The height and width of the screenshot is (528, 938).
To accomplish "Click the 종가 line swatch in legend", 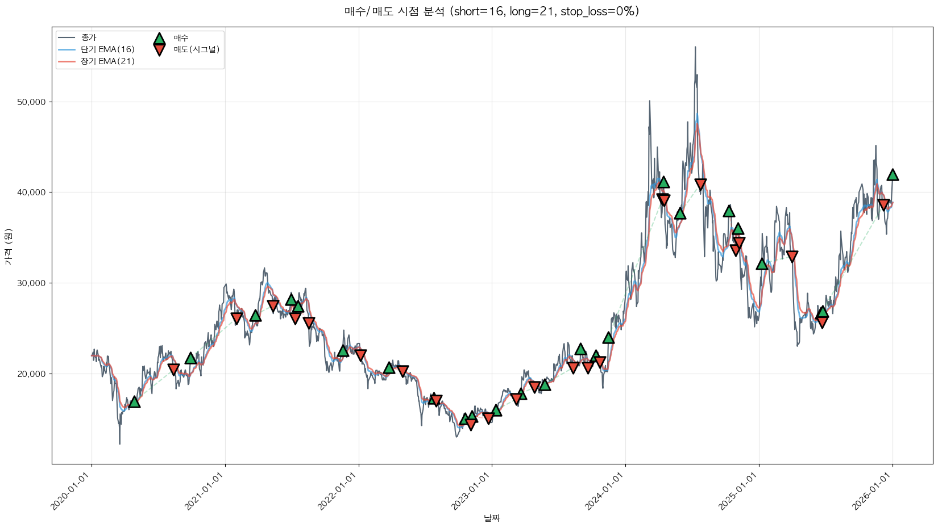I will (x=67, y=37).
